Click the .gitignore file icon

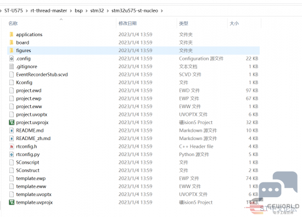[x=12, y=66]
